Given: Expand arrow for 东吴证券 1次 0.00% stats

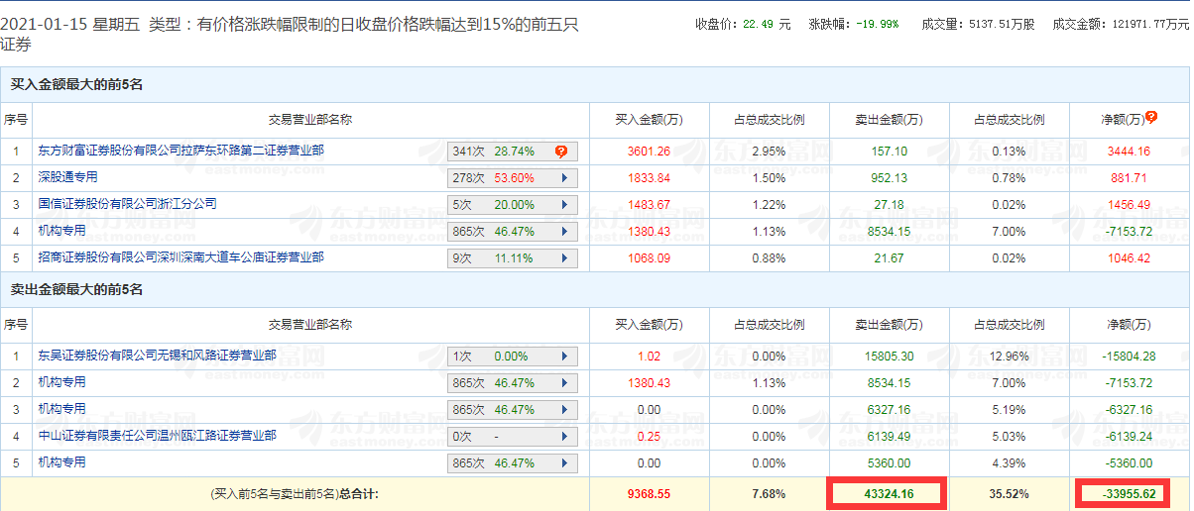Looking at the screenshot, I should (x=563, y=356).
